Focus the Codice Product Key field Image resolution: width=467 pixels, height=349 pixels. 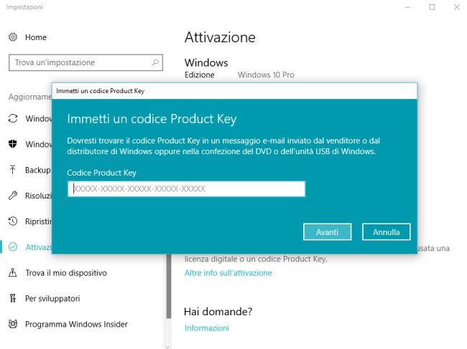click(x=187, y=189)
